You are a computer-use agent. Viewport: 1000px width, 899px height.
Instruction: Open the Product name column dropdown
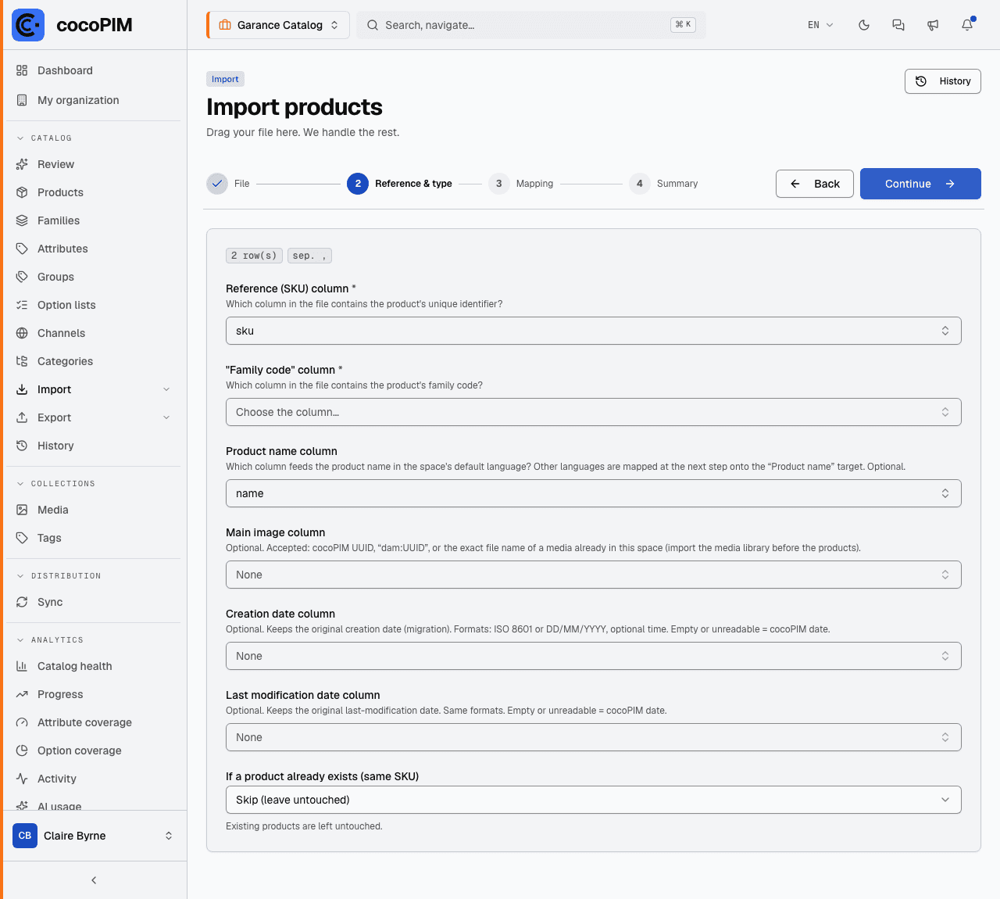coord(594,493)
